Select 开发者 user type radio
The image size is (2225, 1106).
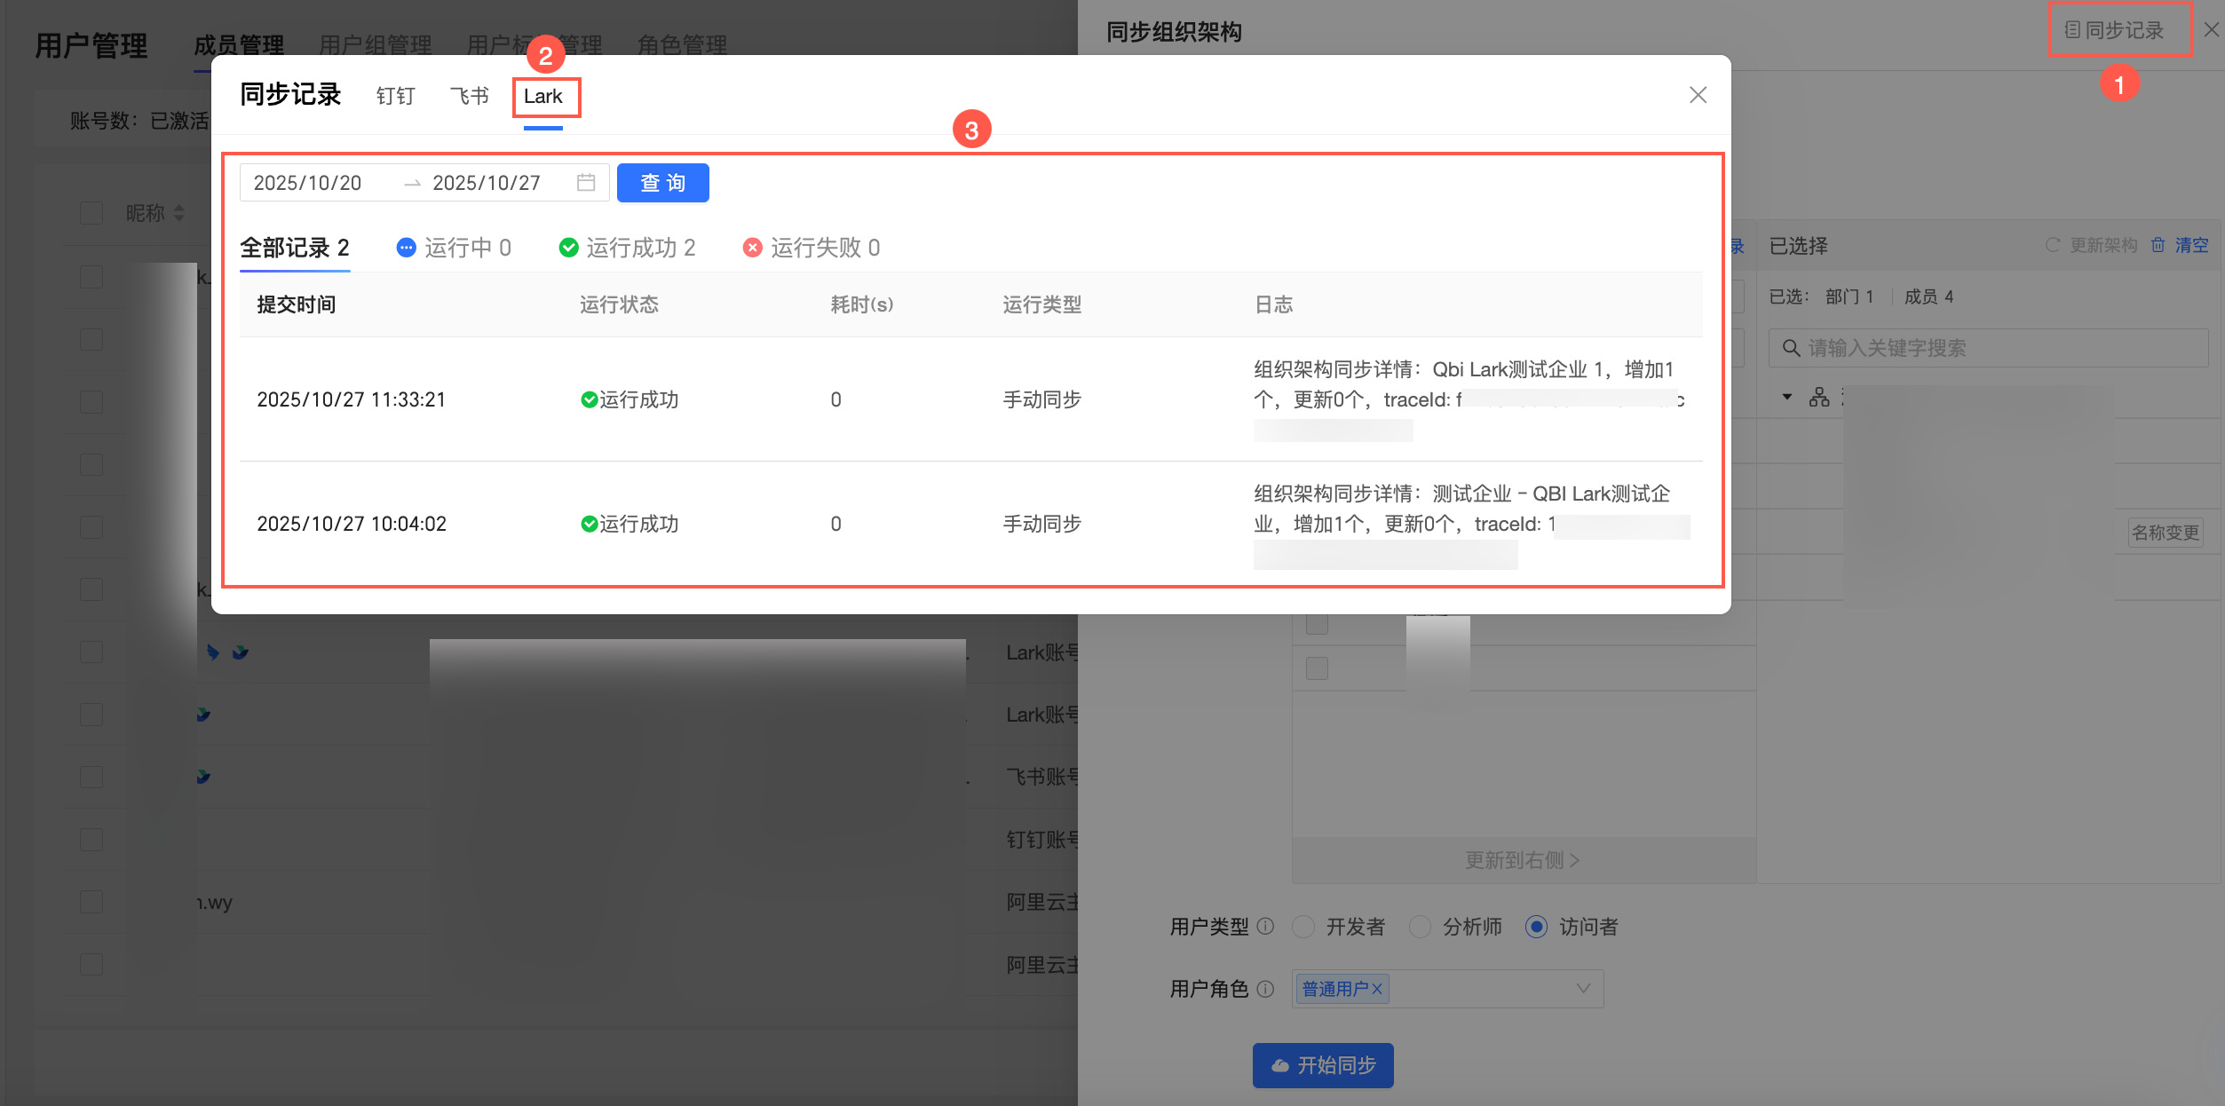1303,927
